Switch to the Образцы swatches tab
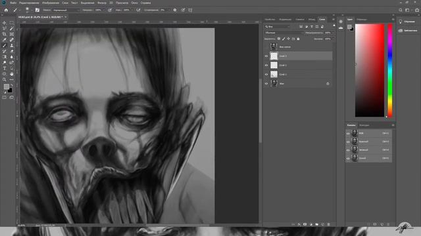The image size is (421, 236). [x=362, y=19]
